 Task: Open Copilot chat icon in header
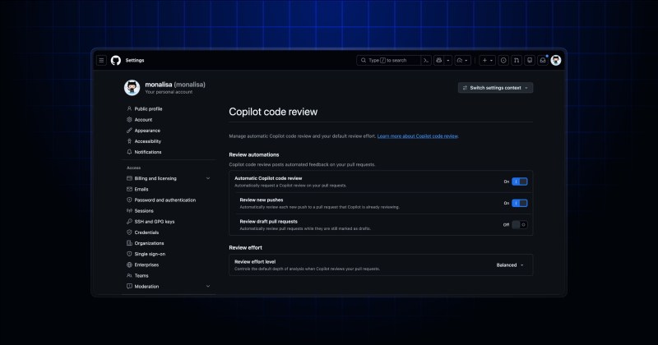[439, 60]
